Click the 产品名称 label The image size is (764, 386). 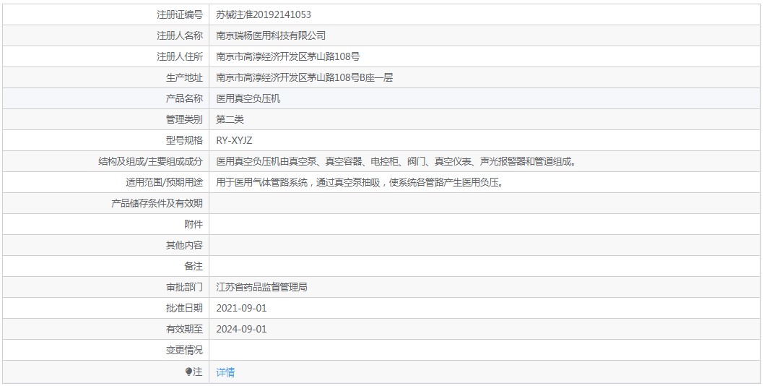coord(184,98)
